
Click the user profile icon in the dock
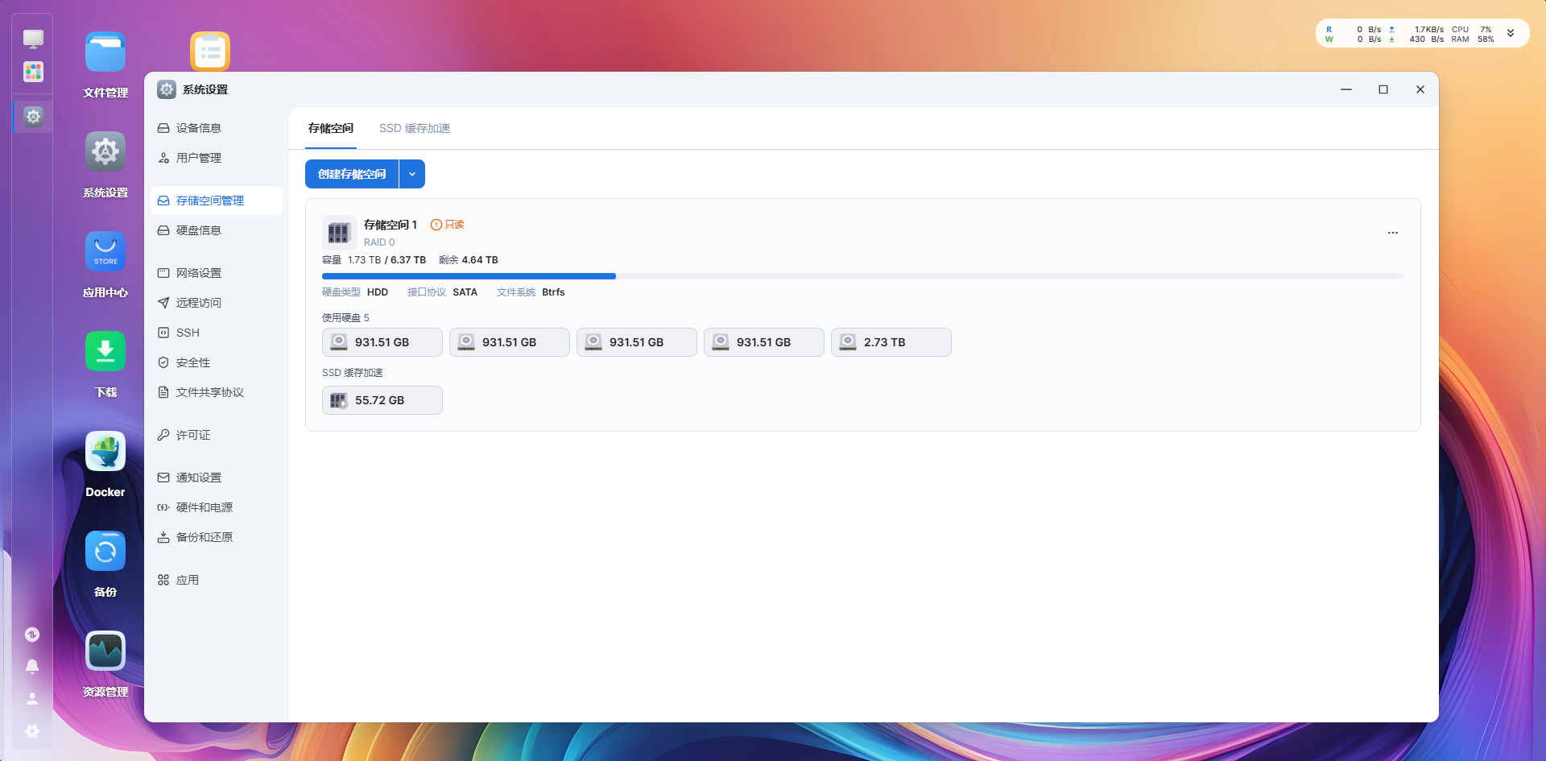click(32, 699)
